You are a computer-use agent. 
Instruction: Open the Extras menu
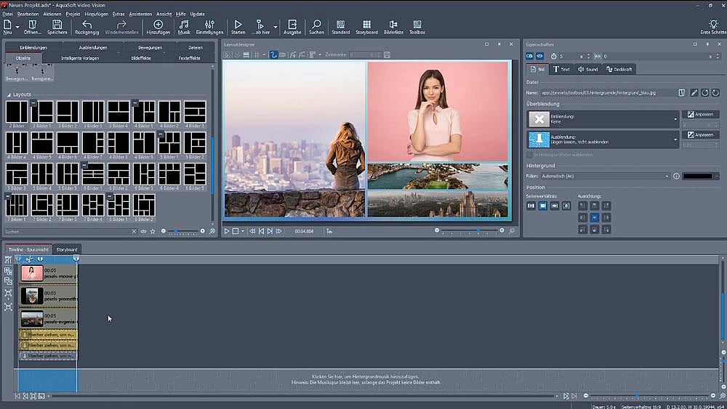[119, 14]
